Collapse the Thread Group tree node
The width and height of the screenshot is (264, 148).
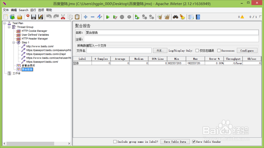click(x=9, y=27)
